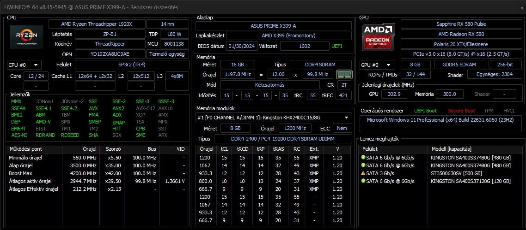Click the ASUS PRIME X399-A motherboard field
The image size is (526, 230).
pos(274,26)
